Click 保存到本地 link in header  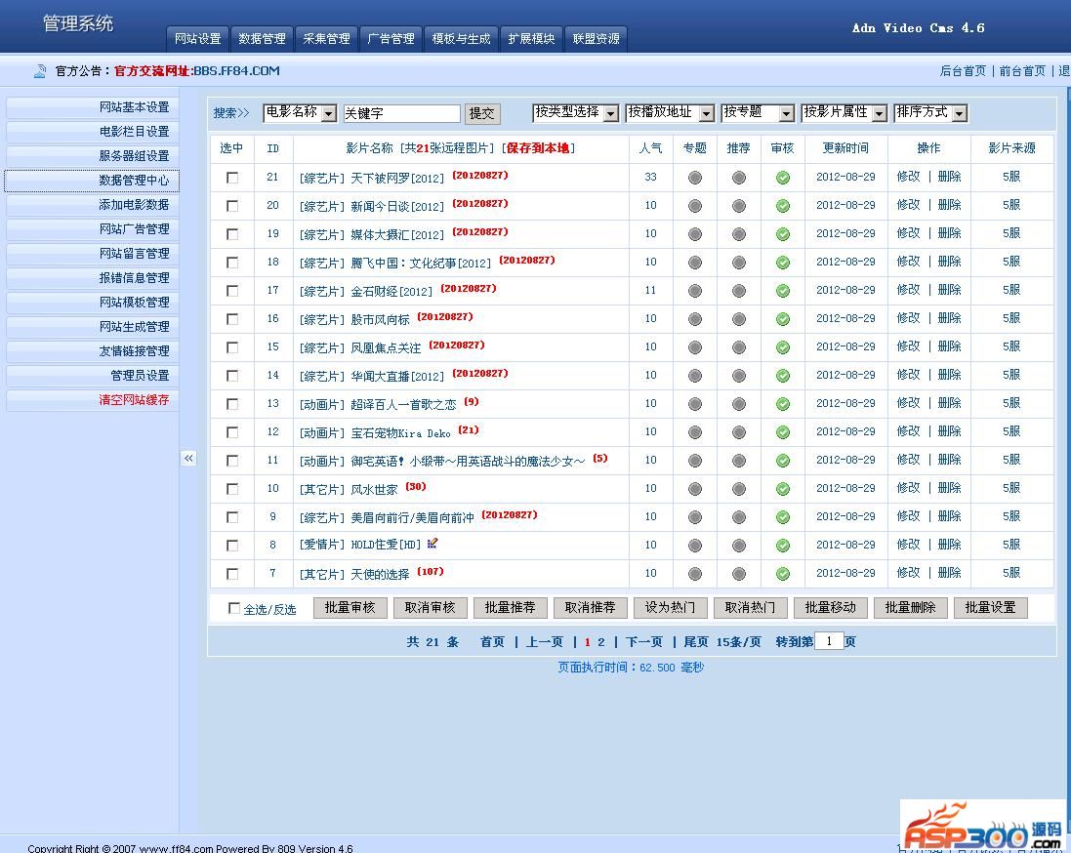coord(538,148)
